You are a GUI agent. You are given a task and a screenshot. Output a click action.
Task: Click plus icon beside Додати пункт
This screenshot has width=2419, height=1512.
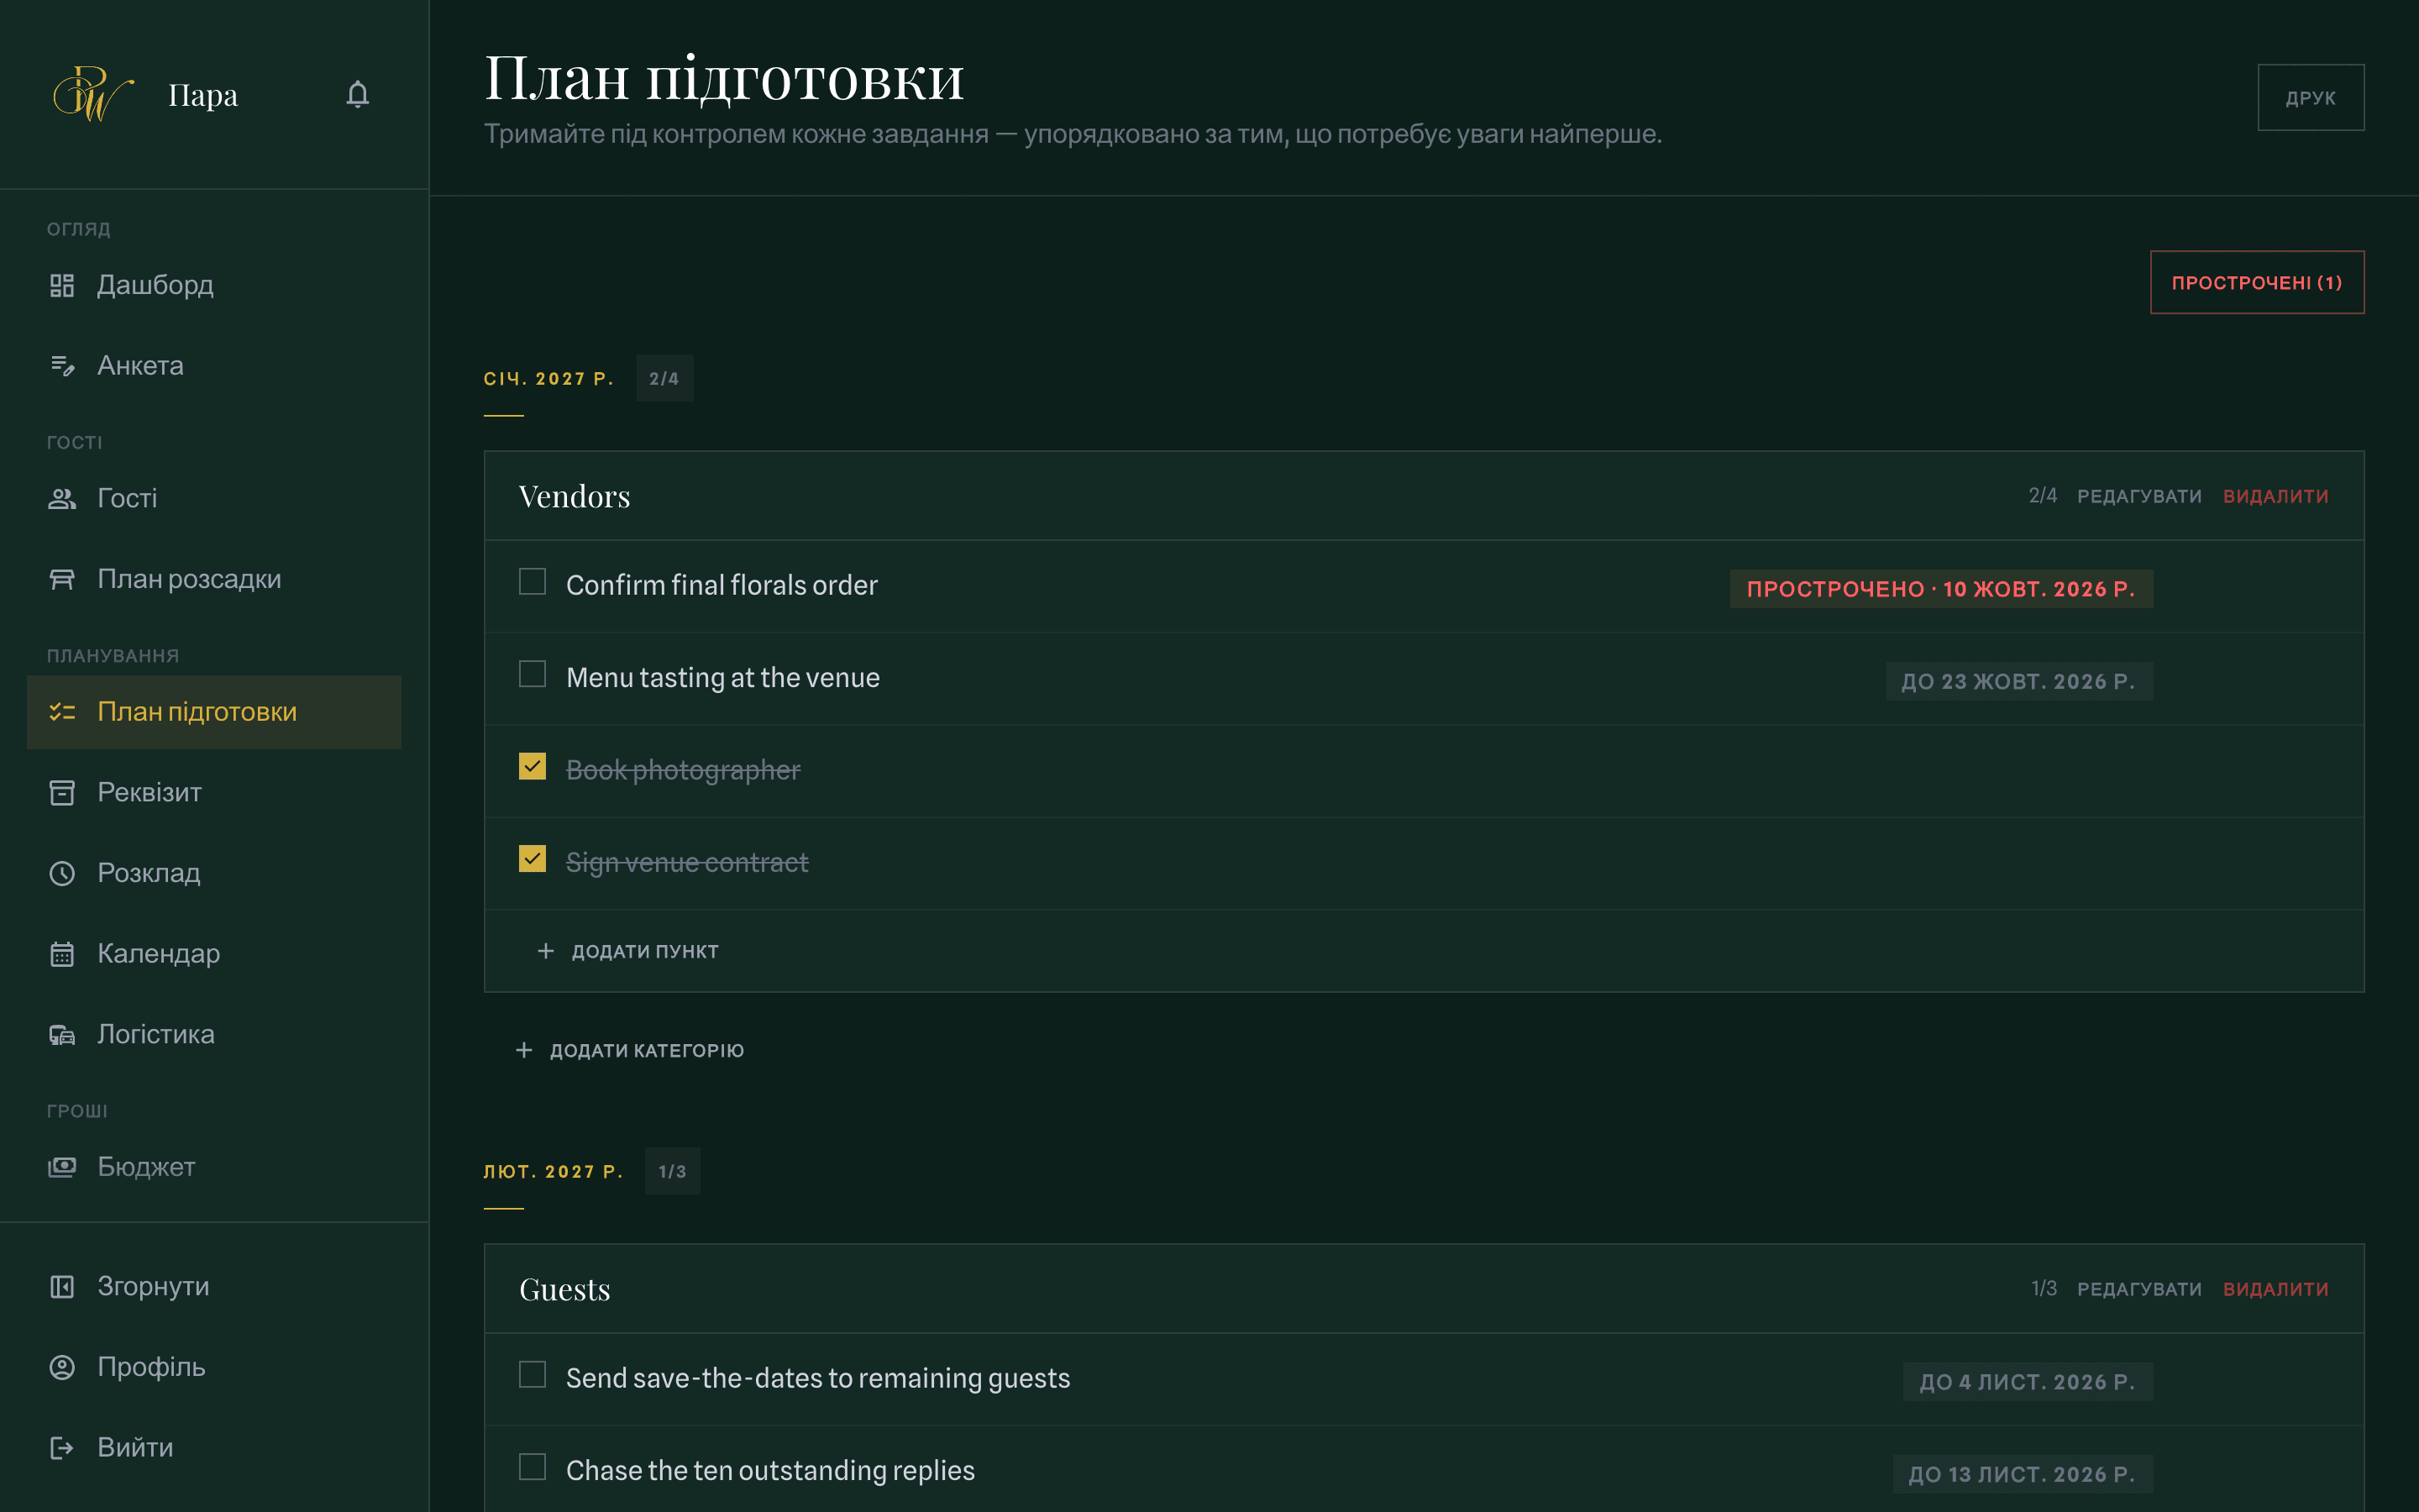pos(546,951)
